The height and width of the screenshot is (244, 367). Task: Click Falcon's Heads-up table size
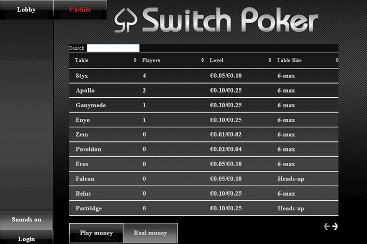pyautogui.click(x=291, y=179)
